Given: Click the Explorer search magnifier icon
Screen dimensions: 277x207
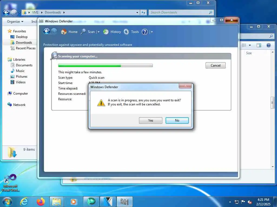Looking at the screenshot, I should point(210,12).
